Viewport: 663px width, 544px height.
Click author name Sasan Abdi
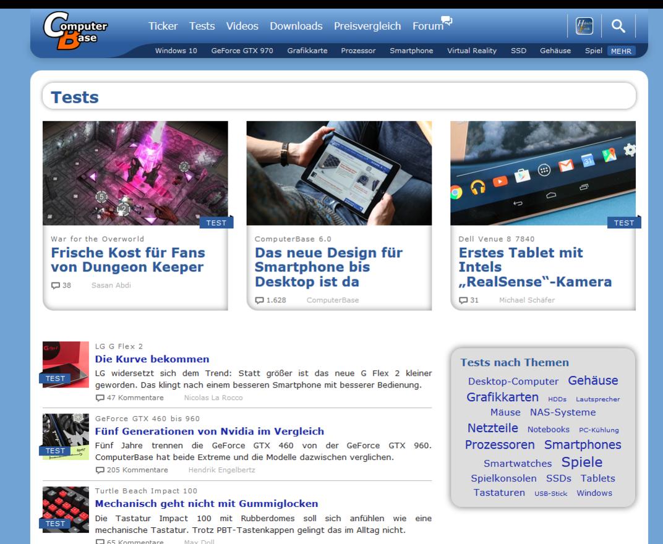pos(111,286)
